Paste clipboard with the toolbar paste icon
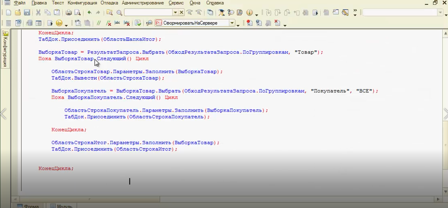Image resolution: width=448 pixels, height=208 pixels. pyautogui.click(x=57, y=13)
